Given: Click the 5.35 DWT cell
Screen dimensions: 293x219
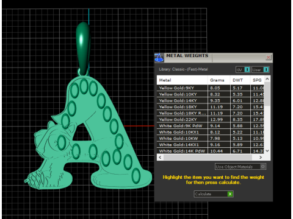Looking at the screenshot, I should pos(241,94).
